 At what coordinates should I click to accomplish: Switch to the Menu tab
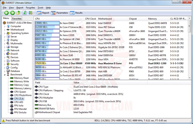click(x=6, y=18)
